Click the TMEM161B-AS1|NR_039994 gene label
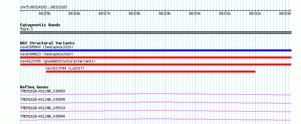Screen dimensions: 301x124 pyautogui.click(x=43, y=116)
